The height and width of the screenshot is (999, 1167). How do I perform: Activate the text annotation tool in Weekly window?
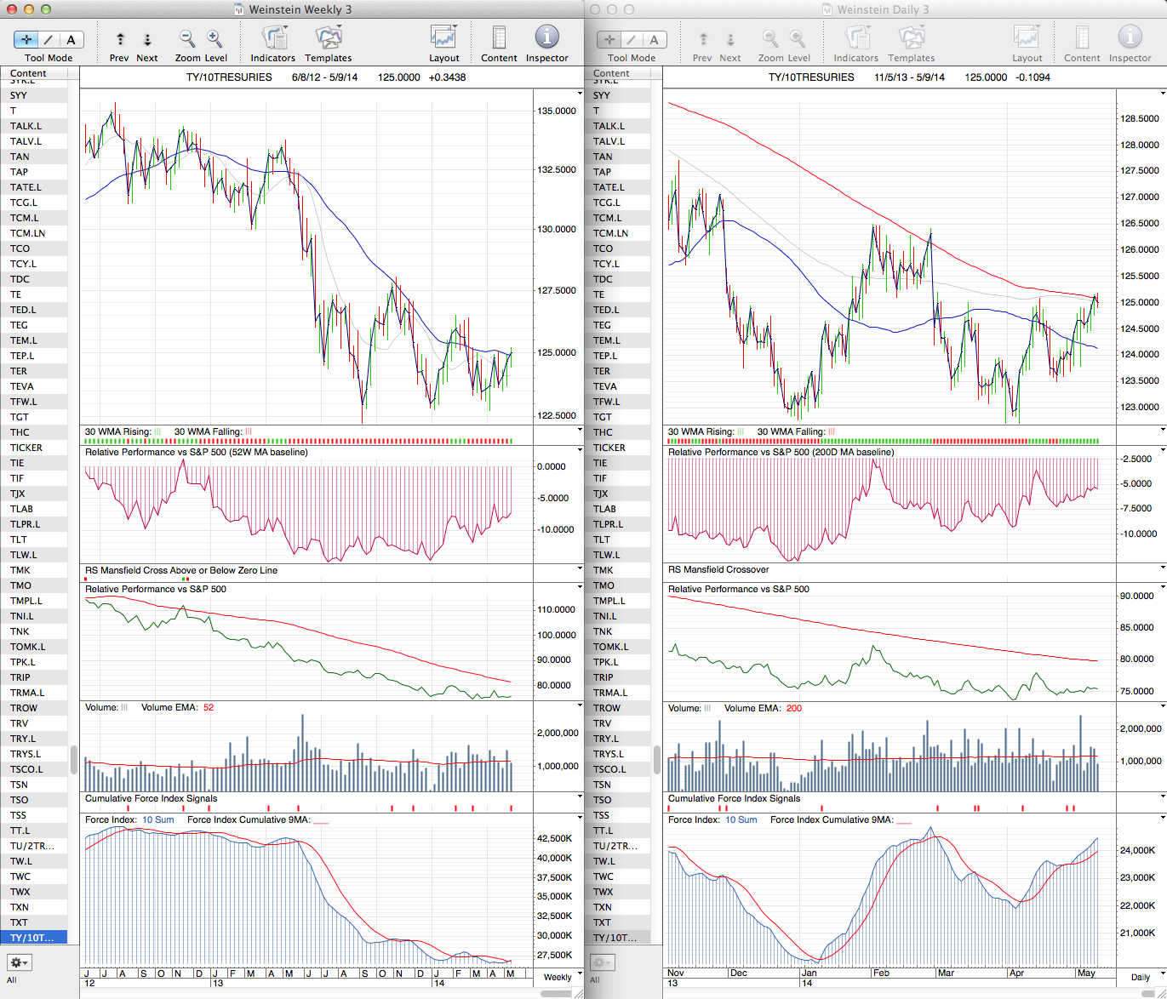click(x=71, y=39)
